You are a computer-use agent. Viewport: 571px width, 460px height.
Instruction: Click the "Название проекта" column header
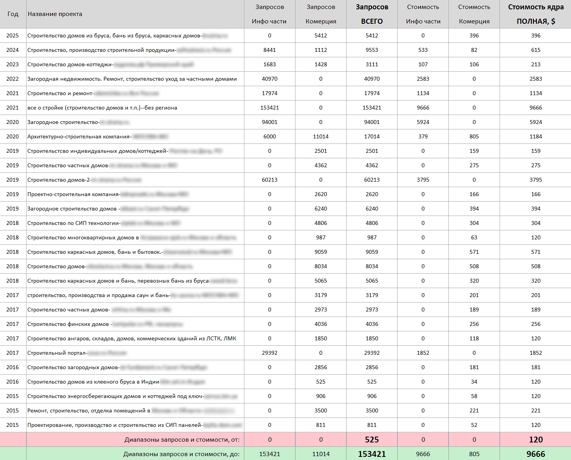point(55,14)
